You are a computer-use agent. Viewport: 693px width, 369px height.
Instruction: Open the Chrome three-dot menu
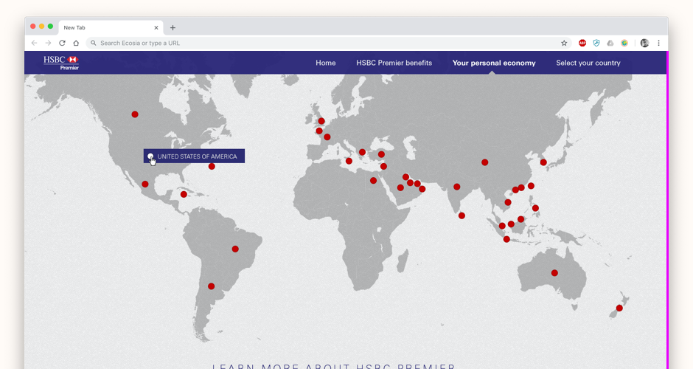[x=658, y=43]
